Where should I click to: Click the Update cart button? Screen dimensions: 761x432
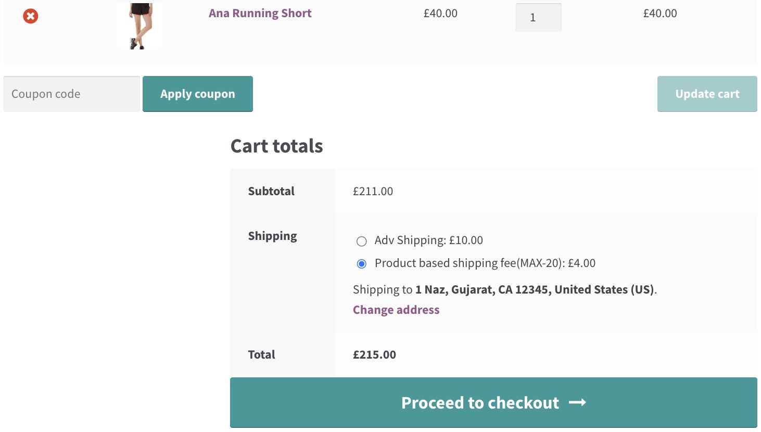[x=707, y=94]
